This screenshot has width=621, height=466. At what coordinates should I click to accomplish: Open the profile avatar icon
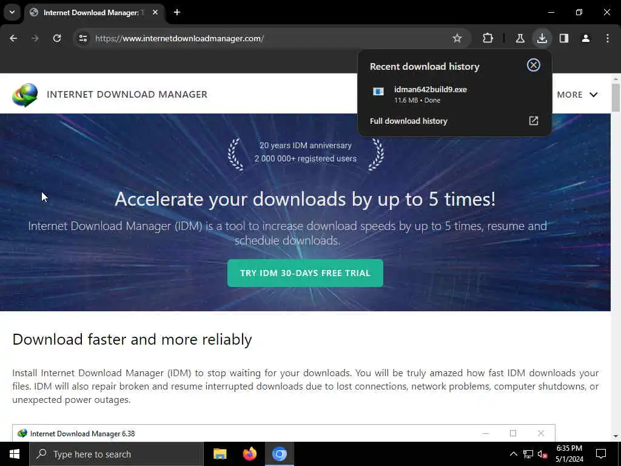pyautogui.click(x=586, y=38)
